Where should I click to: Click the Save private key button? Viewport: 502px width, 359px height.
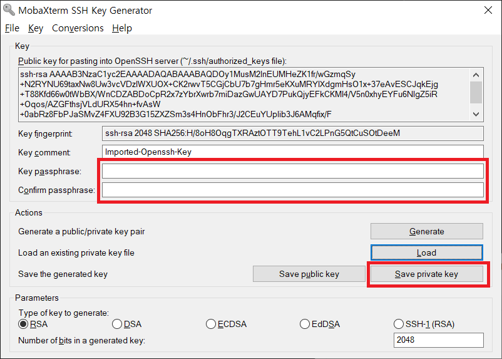[x=427, y=274]
